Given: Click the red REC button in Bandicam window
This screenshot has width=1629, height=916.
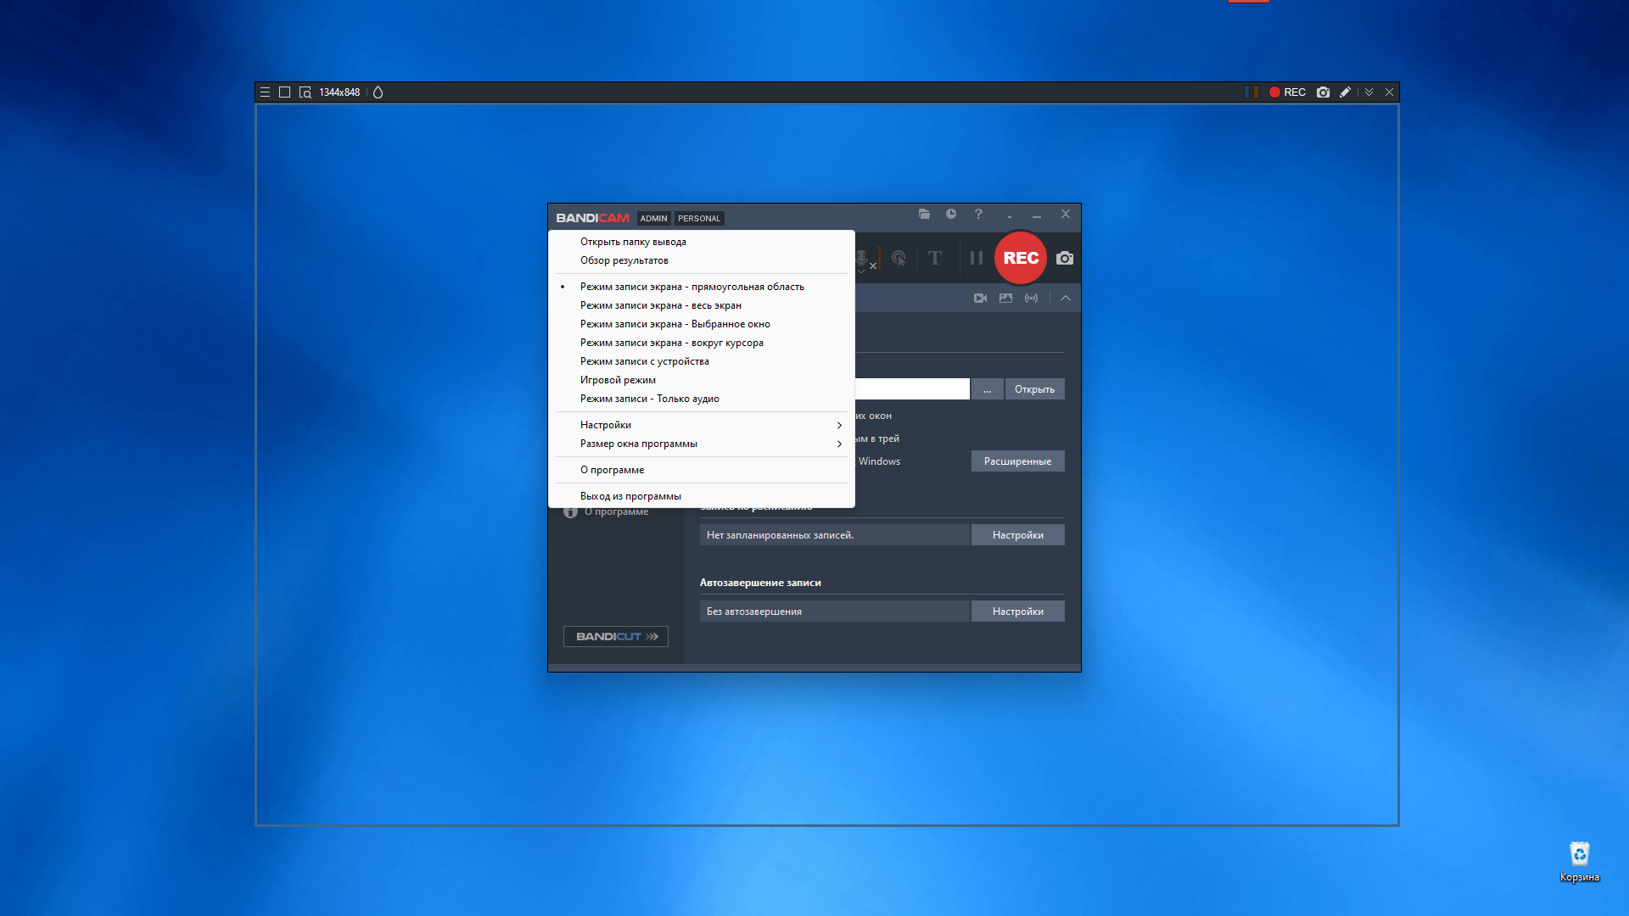Looking at the screenshot, I should pyautogui.click(x=1020, y=258).
